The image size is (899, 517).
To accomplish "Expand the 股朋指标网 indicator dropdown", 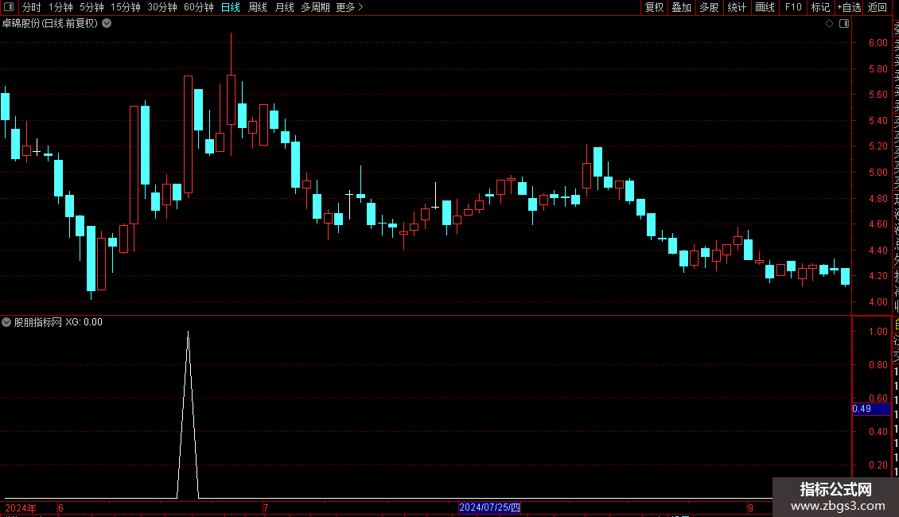I will point(6,322).
